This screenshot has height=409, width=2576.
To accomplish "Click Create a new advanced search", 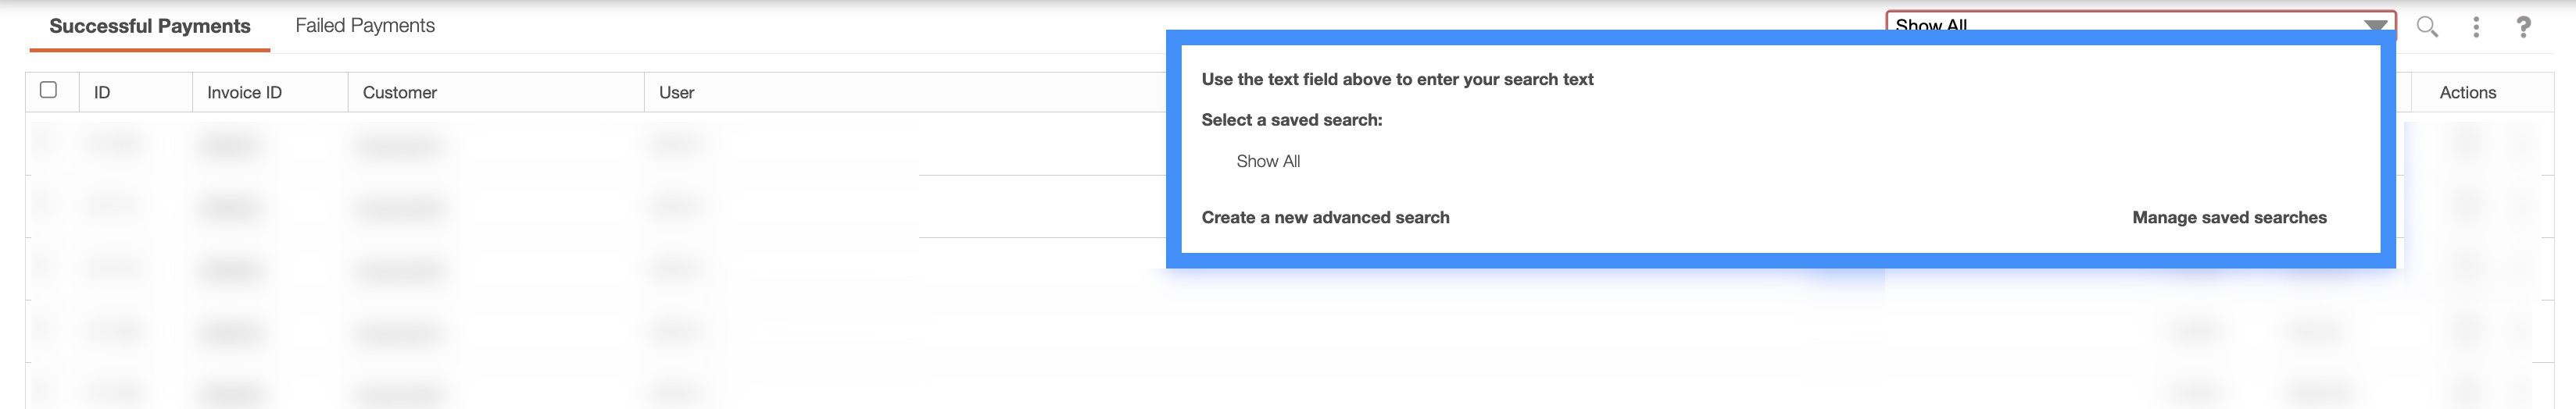I will (x=1325, y=218).
